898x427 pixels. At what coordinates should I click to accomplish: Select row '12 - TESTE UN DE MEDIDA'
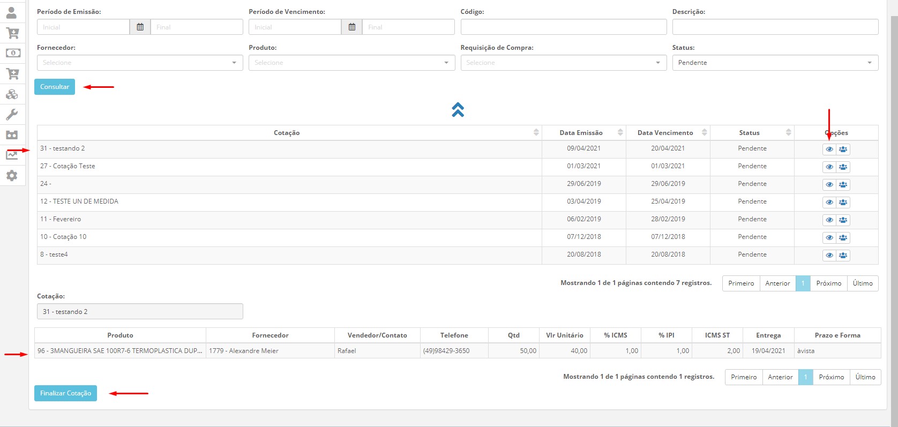(458, 203)
